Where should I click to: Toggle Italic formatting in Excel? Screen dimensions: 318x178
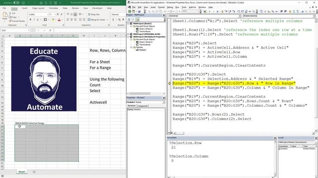tap(34, 20)
